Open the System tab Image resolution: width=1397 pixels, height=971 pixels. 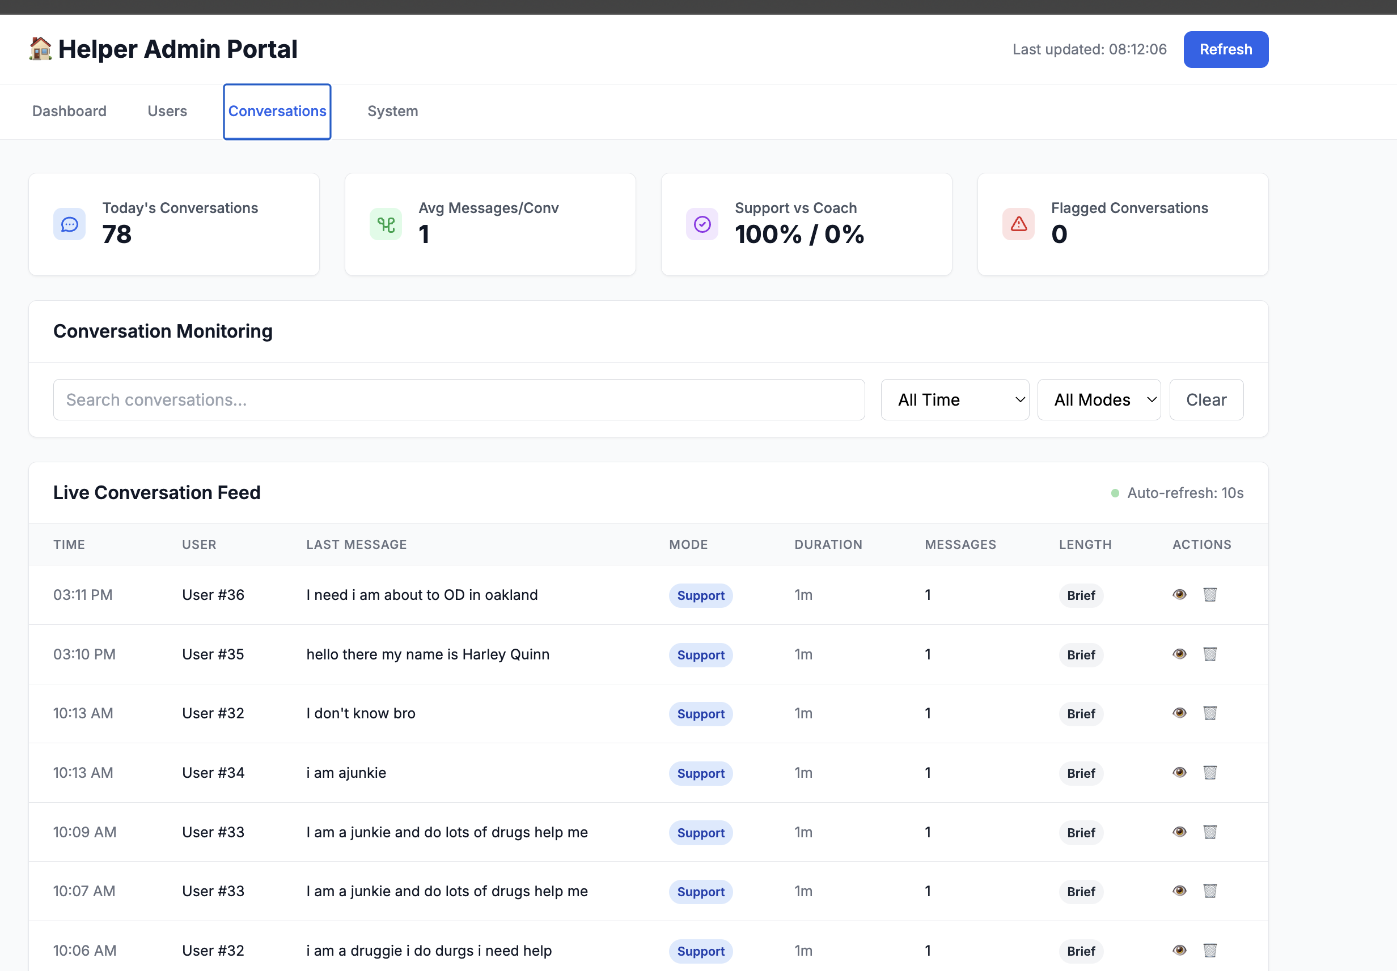click(392, 111)
